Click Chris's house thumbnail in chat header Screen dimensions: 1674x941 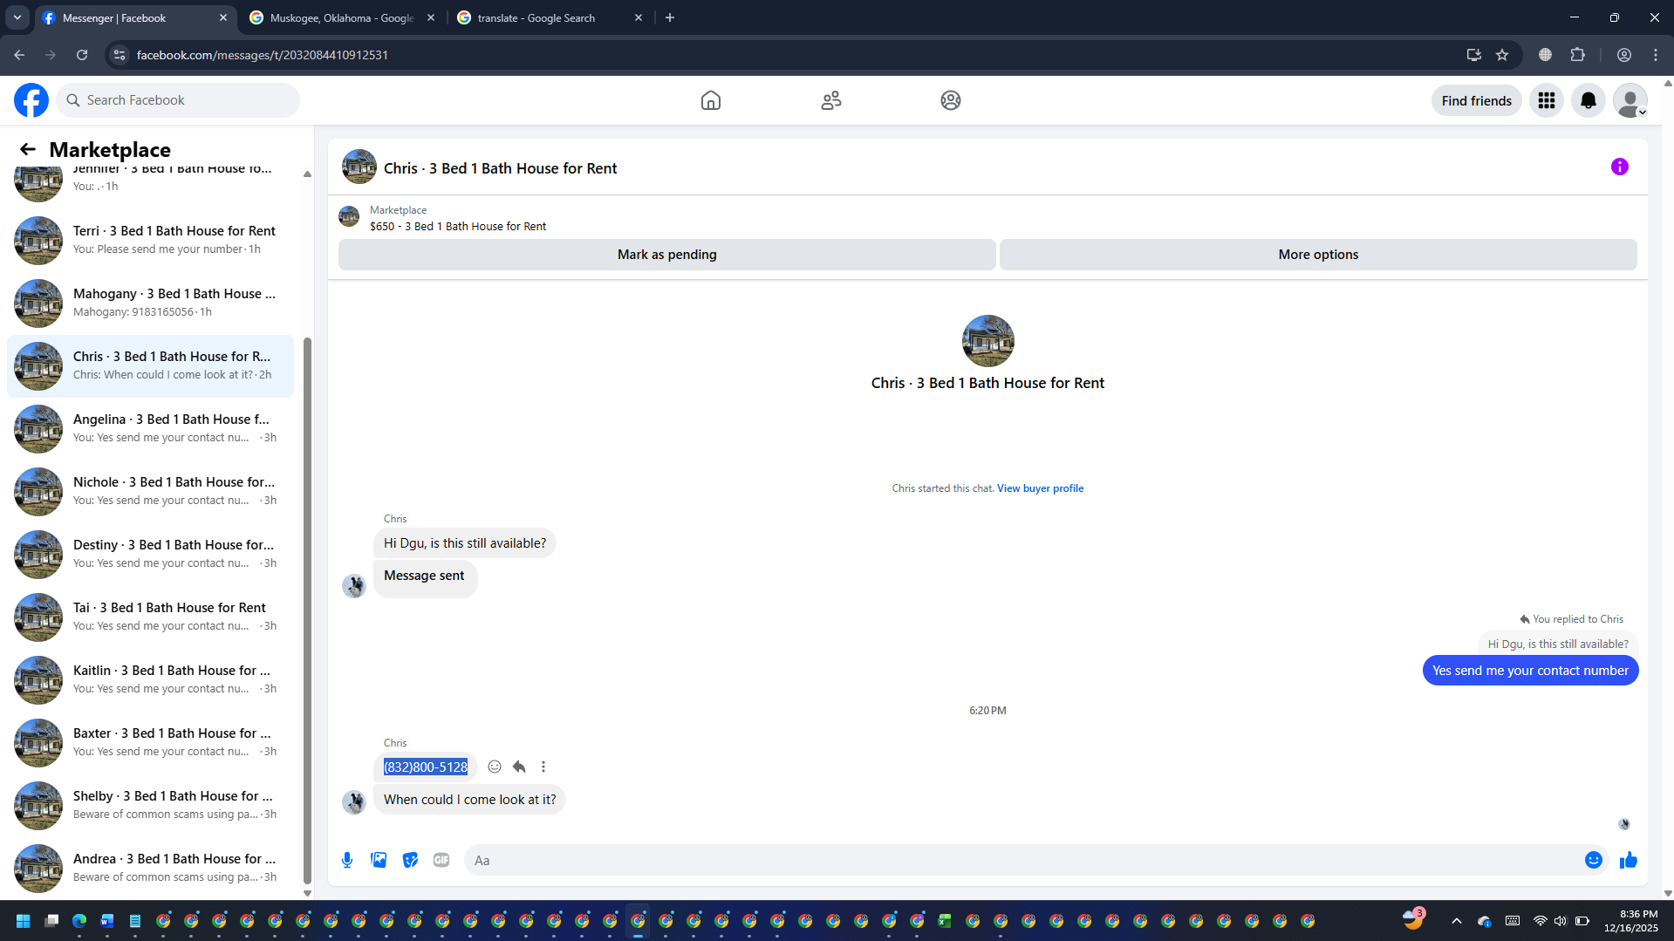point(359,167)
